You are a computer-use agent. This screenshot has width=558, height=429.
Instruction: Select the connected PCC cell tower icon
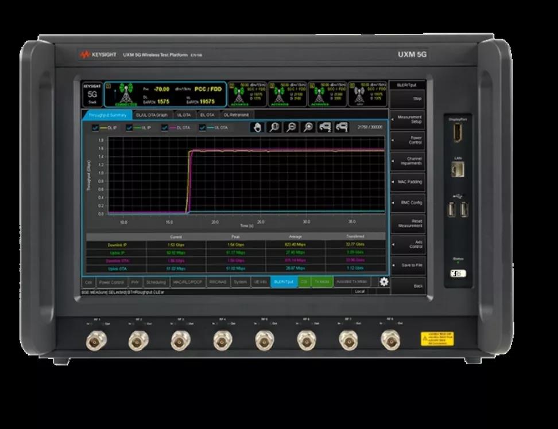(x=126, y=93)
